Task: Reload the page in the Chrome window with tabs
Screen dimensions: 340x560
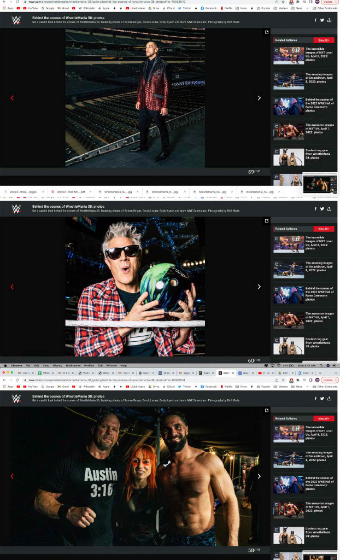Action: pos(17,380)
